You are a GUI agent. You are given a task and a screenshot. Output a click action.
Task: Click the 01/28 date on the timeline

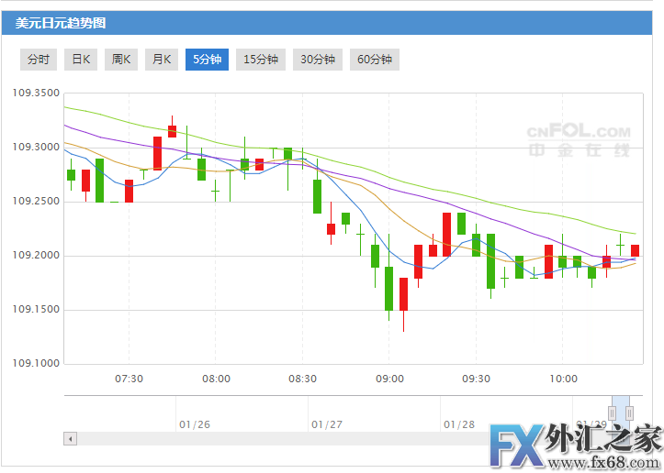458,424
